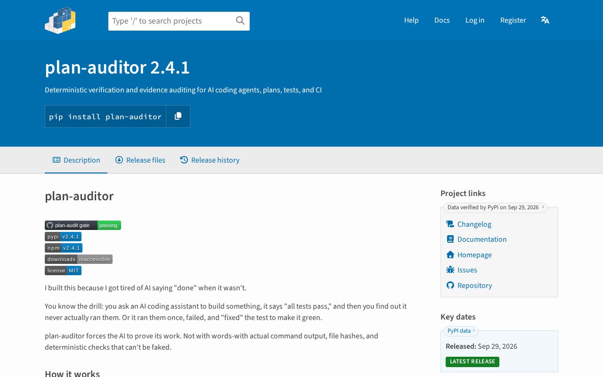This screenshot has height=377, width=603.
Task: Copy the pip install command to clipboard
Action: pyautogui.click(x=178, y=116)
